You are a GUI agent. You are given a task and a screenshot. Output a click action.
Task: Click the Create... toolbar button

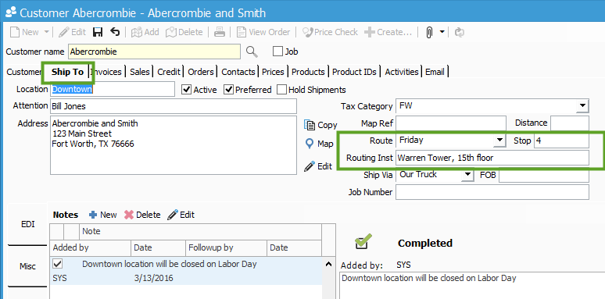pyautogui.click(x=388, y=32)
